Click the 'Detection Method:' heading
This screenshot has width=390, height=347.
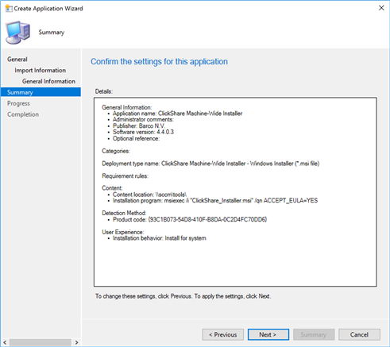[124, 213]
